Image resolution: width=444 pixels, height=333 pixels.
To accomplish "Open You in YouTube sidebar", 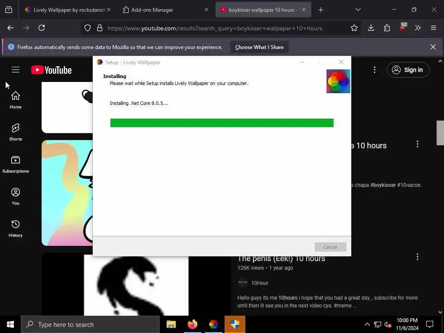I will point(16,196).
